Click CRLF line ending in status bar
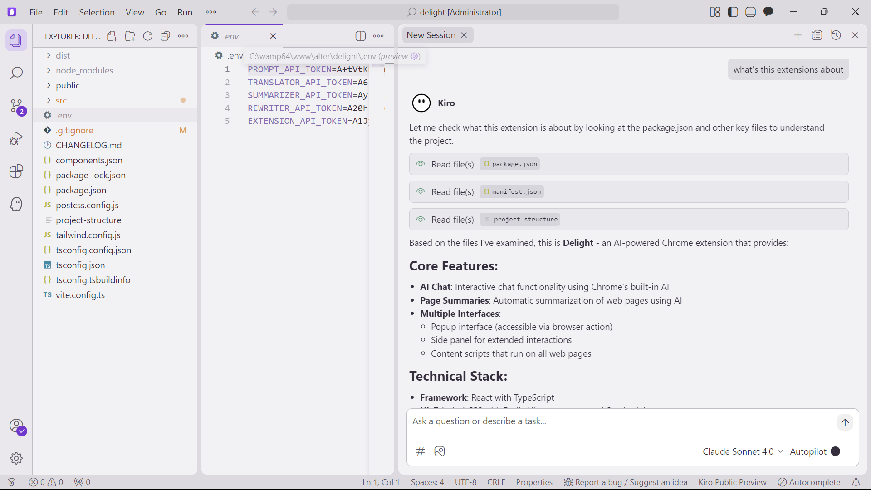This screenshot has width=871, height=490. (496, 482)
